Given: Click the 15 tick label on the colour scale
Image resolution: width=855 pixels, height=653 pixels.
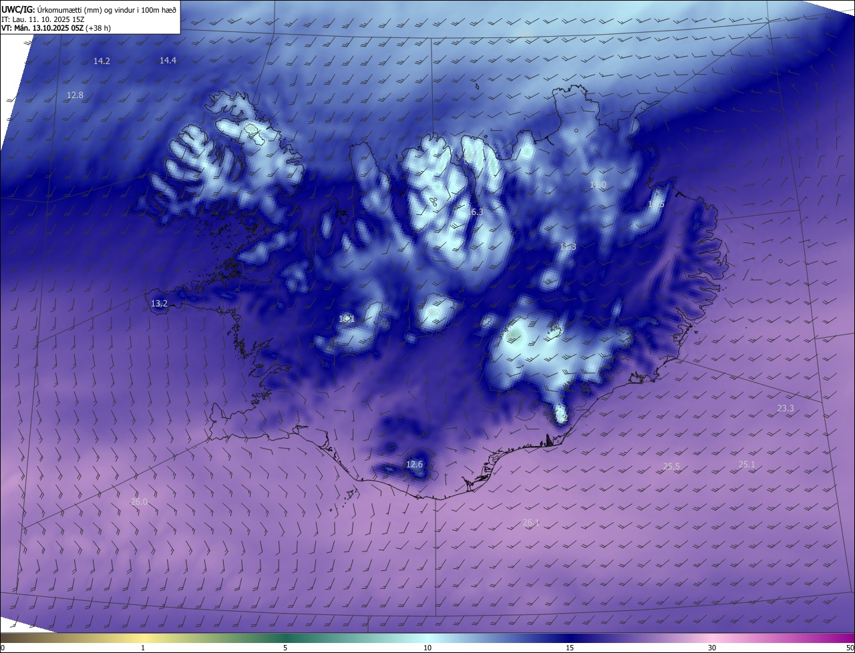Looking at the screenshot, I should coord(570,648).
